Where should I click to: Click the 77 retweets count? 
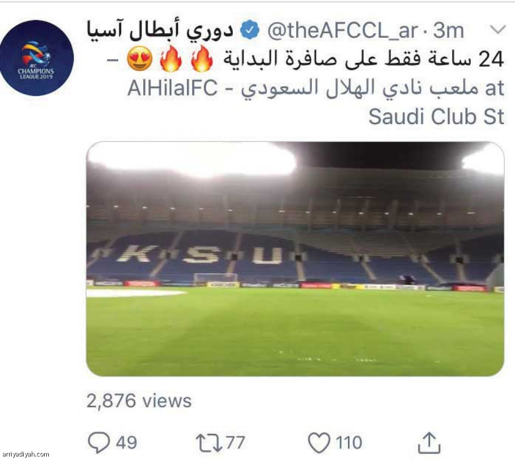click(235, 442)
